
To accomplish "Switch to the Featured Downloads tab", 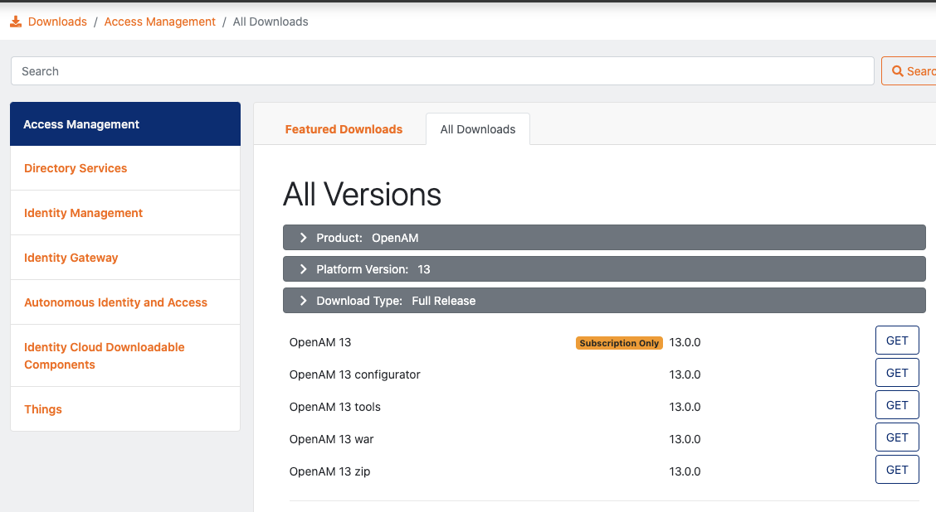I will [x=344, y=129].
